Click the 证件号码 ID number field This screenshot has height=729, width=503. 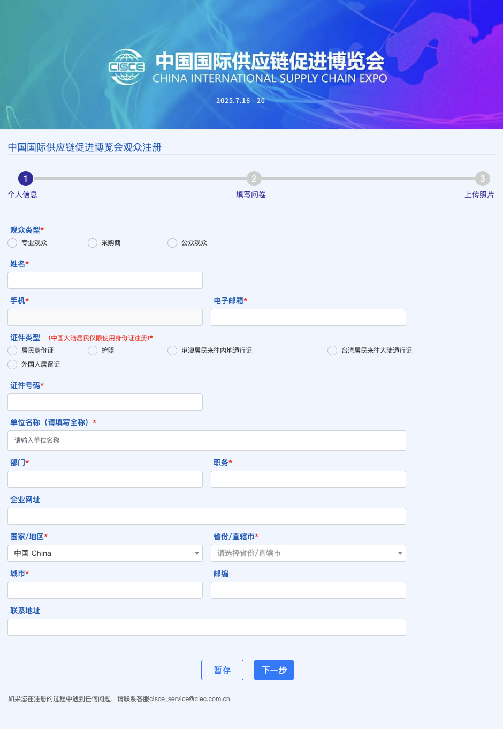pyautogui.click(x=105, y=402)
